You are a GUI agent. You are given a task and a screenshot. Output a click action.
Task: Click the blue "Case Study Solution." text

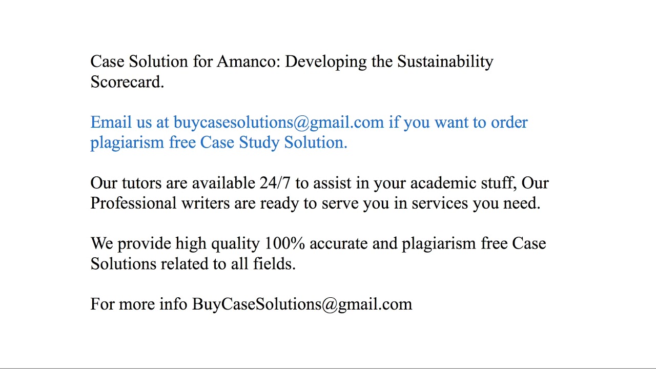tap(274, 142)
